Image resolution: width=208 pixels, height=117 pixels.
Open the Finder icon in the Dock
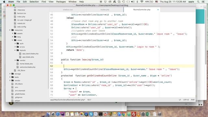click(48, 114)
